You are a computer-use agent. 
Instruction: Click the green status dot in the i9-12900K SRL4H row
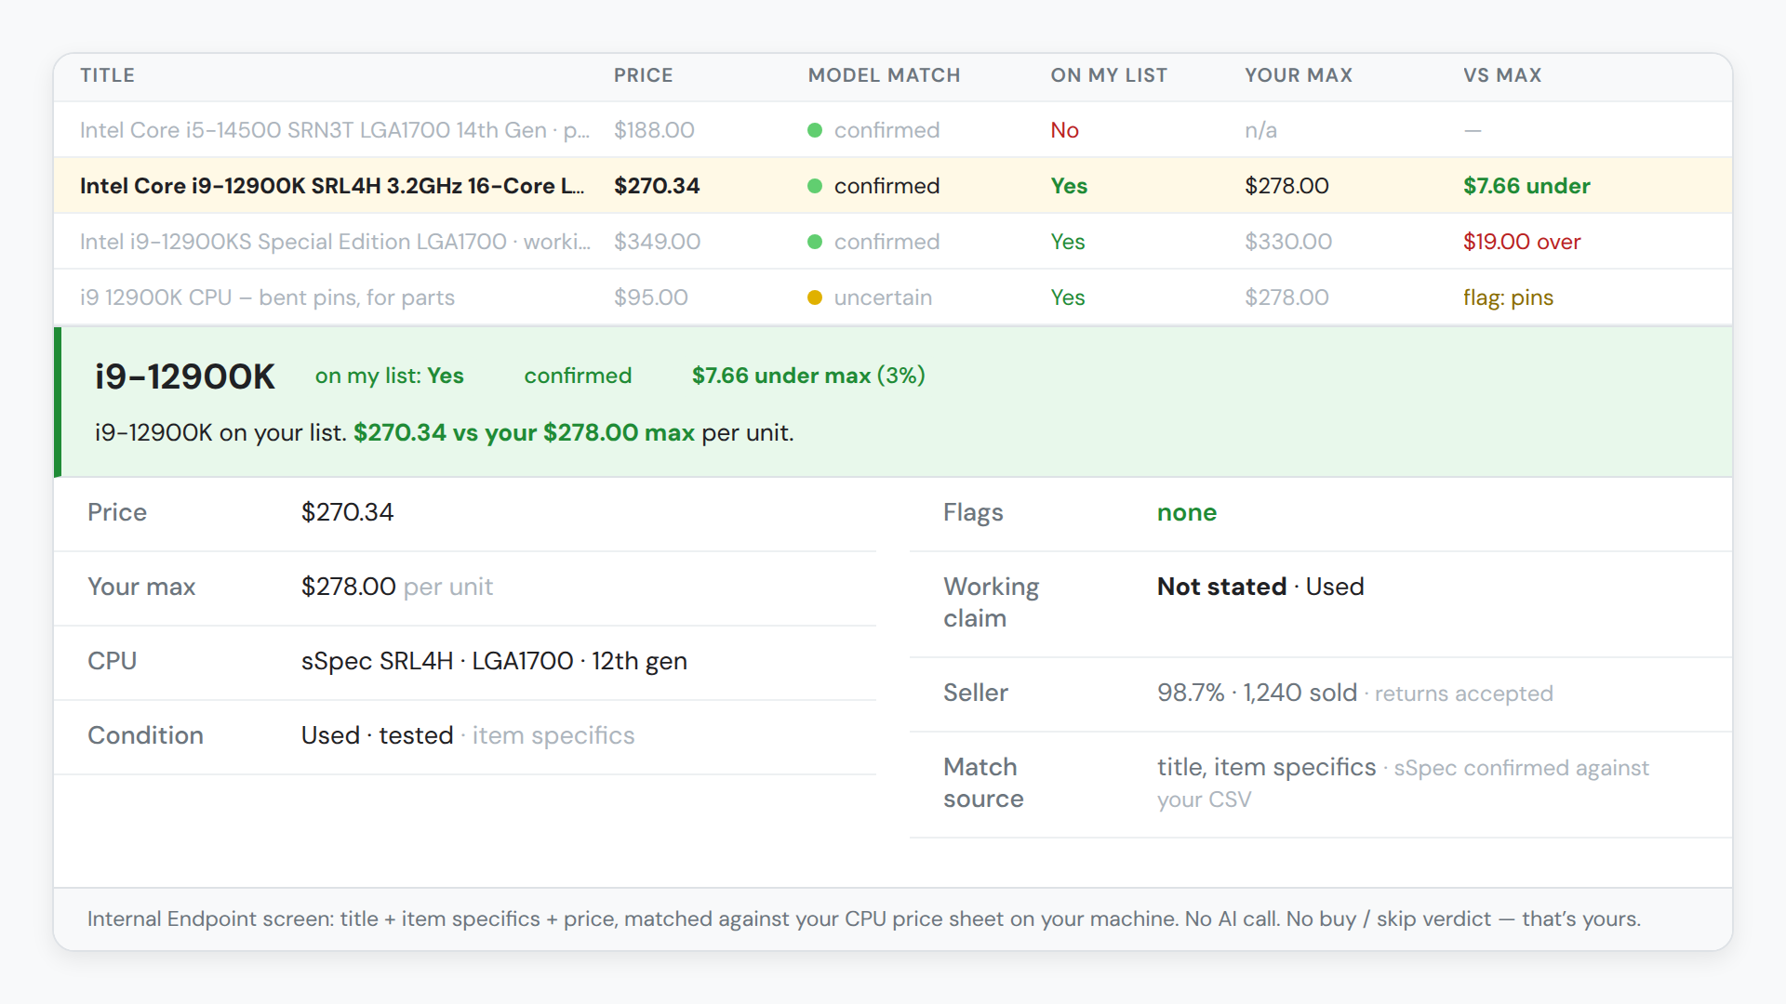pyautogui.click(x=815, y=186)
